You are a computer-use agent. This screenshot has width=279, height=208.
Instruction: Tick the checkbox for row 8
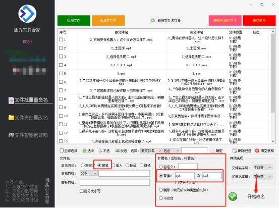tap(61, 99)
